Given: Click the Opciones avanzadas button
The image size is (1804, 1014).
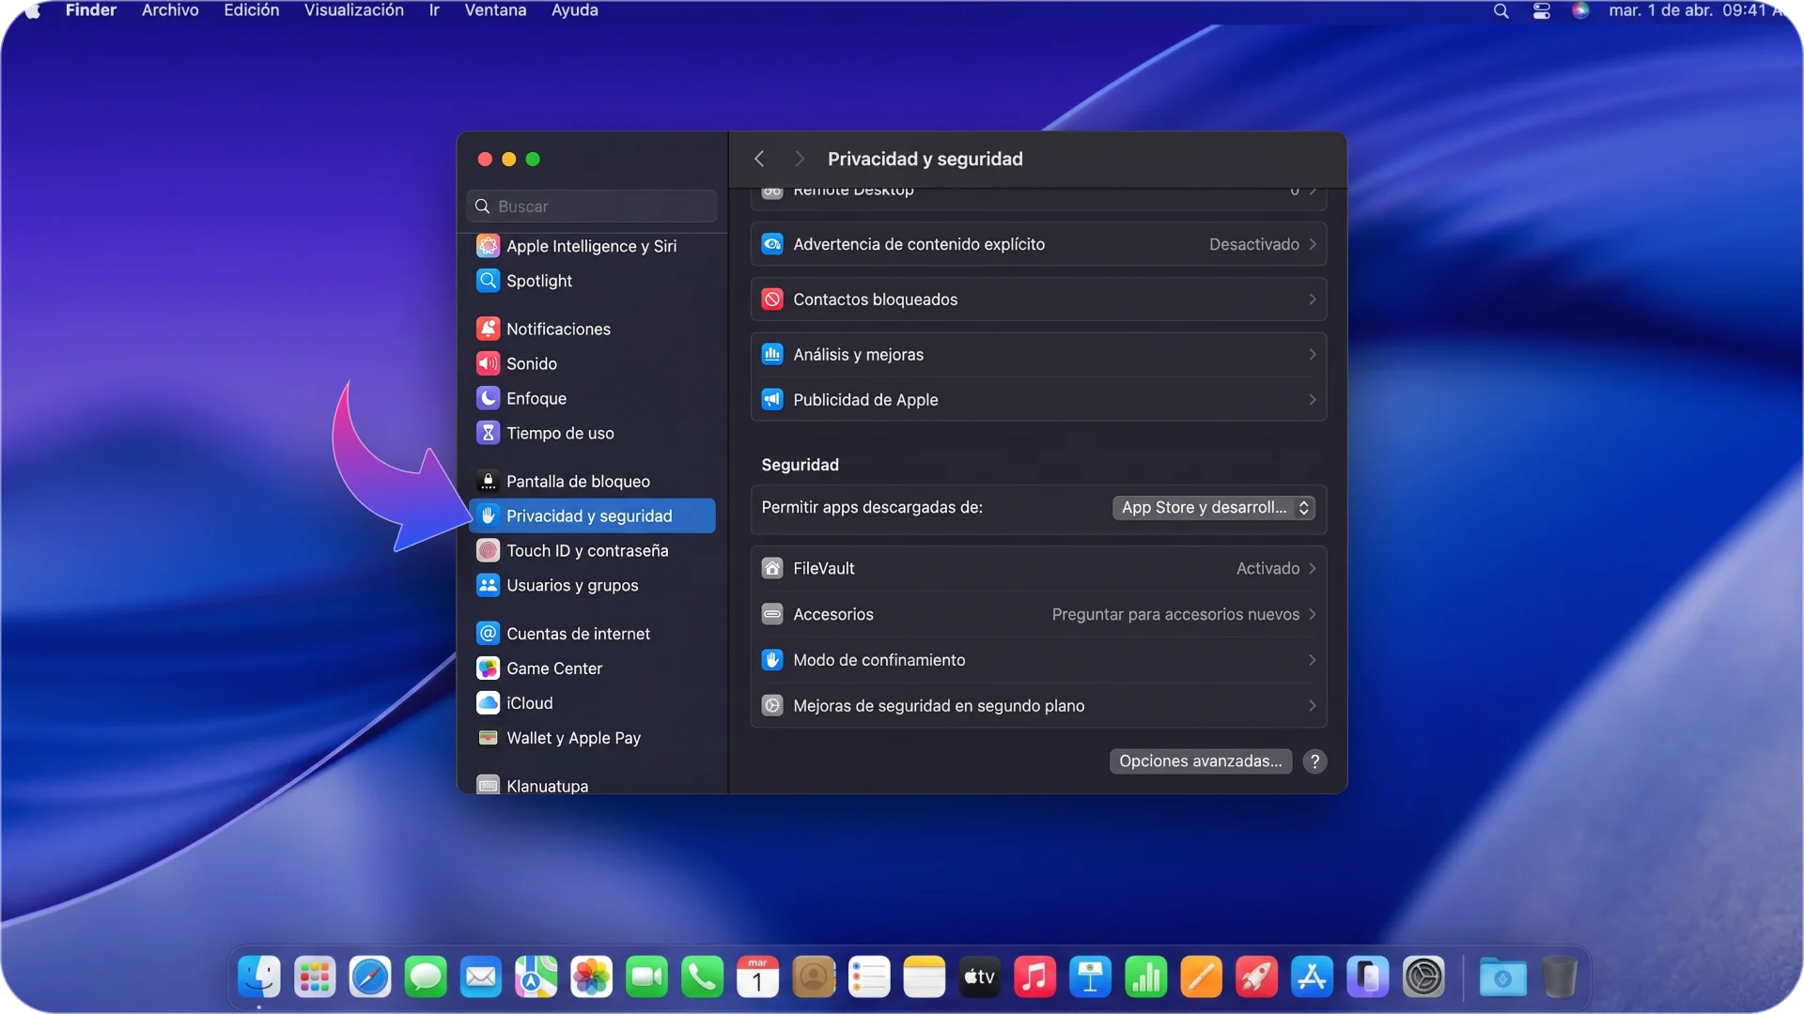Looking at the screenshot, I should (1200, 761).
